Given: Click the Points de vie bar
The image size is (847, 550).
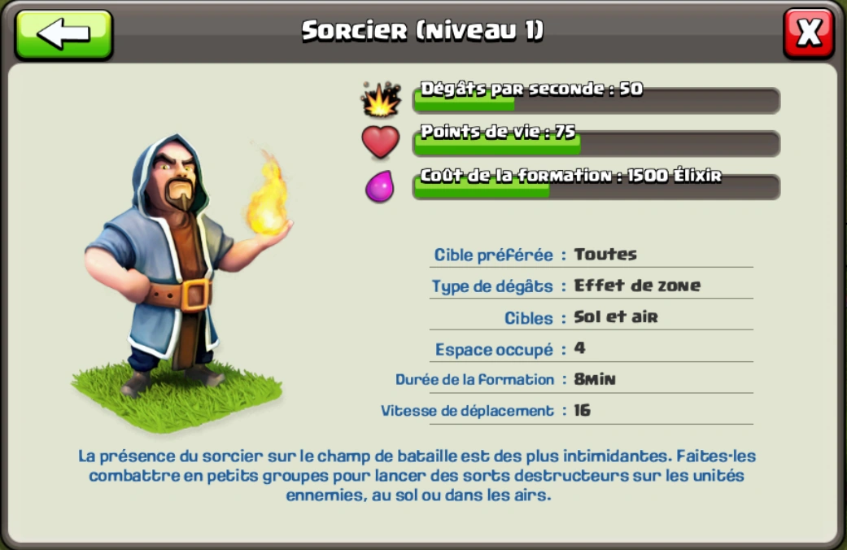Looking at the screenshot, I should (596, 143).
